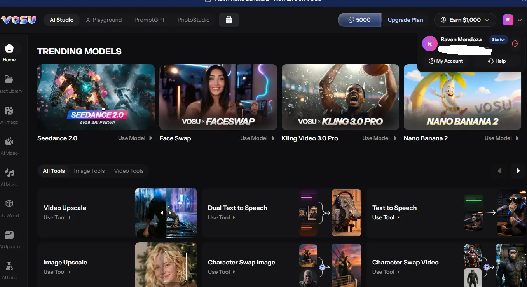This screenshot has height=287, width=527.
Task: Click the TRENDING MODELS heading
Action: [x=79, y=51]
